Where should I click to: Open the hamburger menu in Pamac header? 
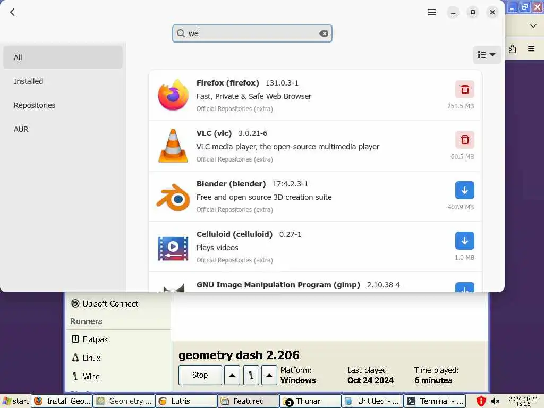point(431,13)
